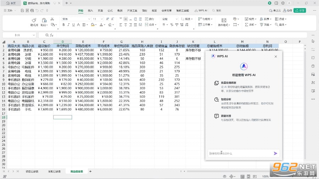Toggle underline formatting

tap(73, 25)
